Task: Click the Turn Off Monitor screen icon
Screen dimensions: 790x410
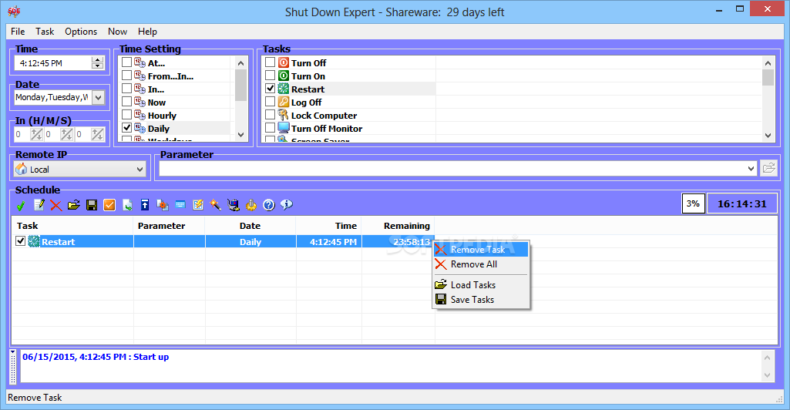Action: pyautogui.click(x=284, y=128)
